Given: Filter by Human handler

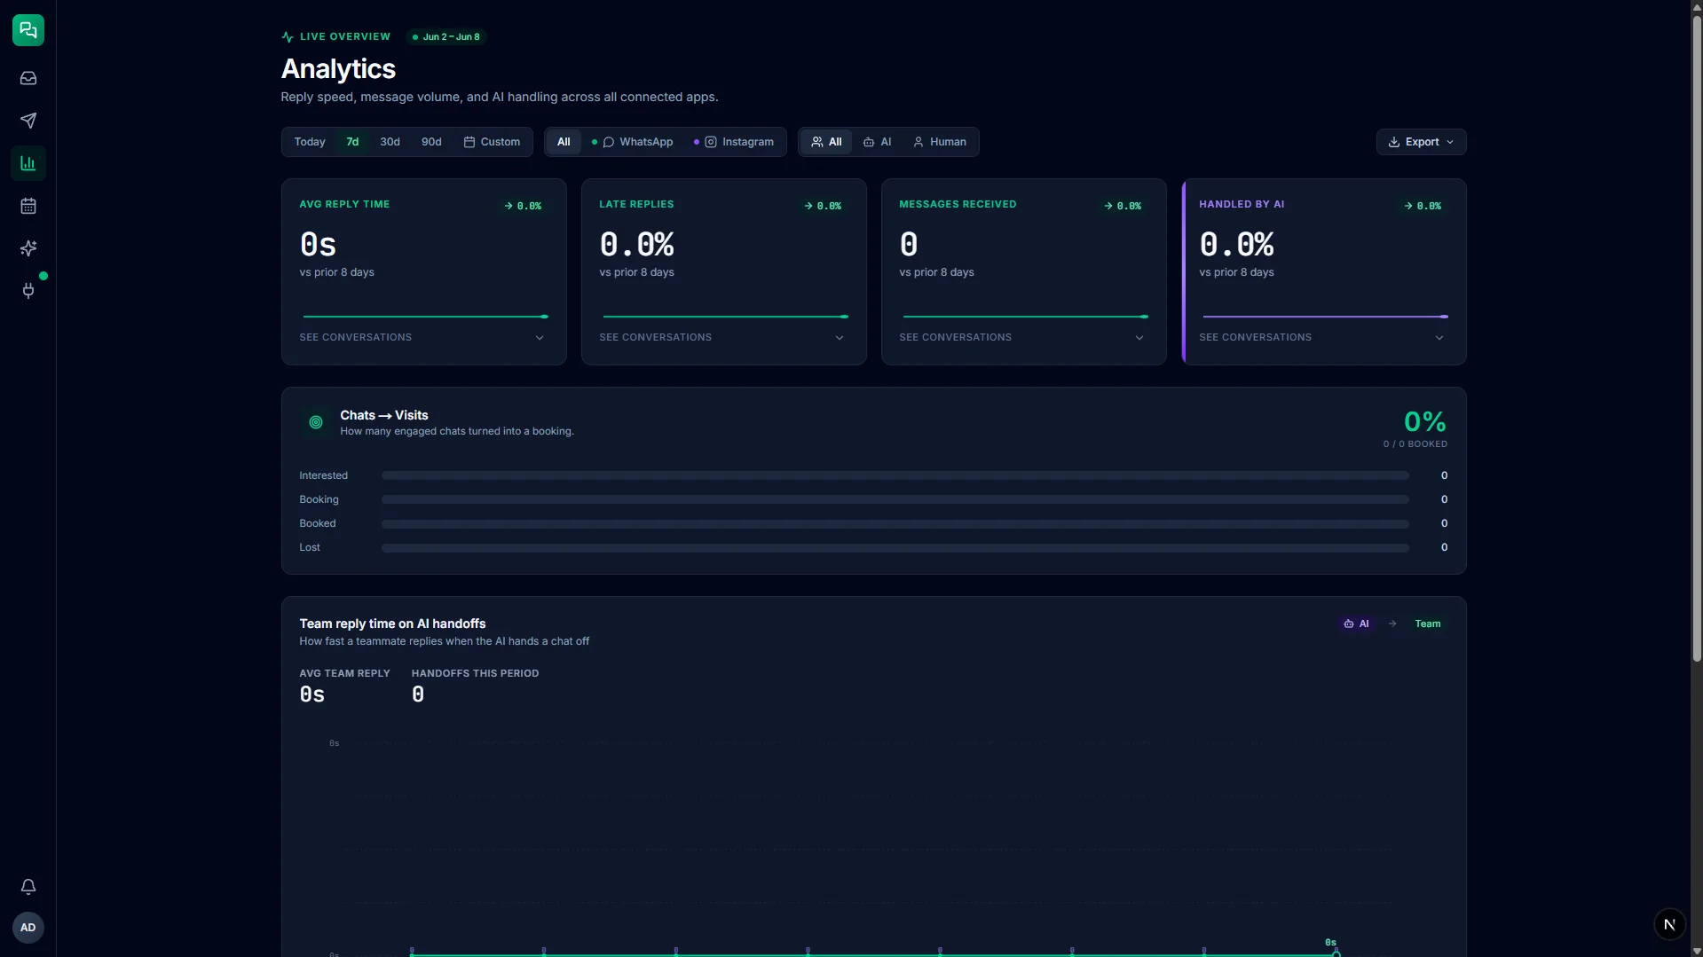Looking at the screenshot, I should (939, 142).
